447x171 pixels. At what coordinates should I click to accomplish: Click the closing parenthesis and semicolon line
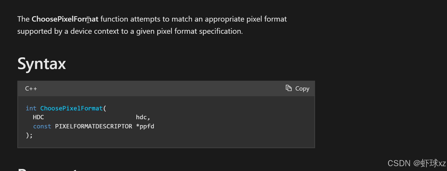29,135
